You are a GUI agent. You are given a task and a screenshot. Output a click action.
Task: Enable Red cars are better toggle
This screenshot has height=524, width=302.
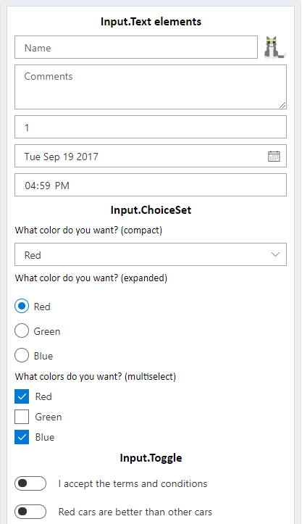coord(30,512)
